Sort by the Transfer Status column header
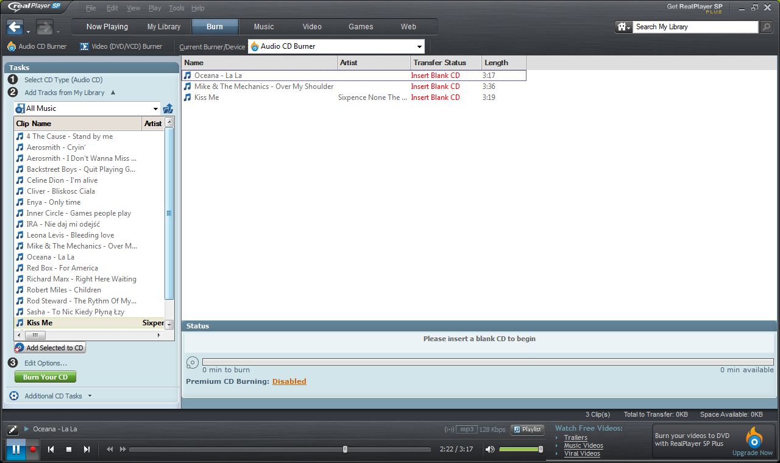Screen dimensions: 780x463 click(446, 63)
